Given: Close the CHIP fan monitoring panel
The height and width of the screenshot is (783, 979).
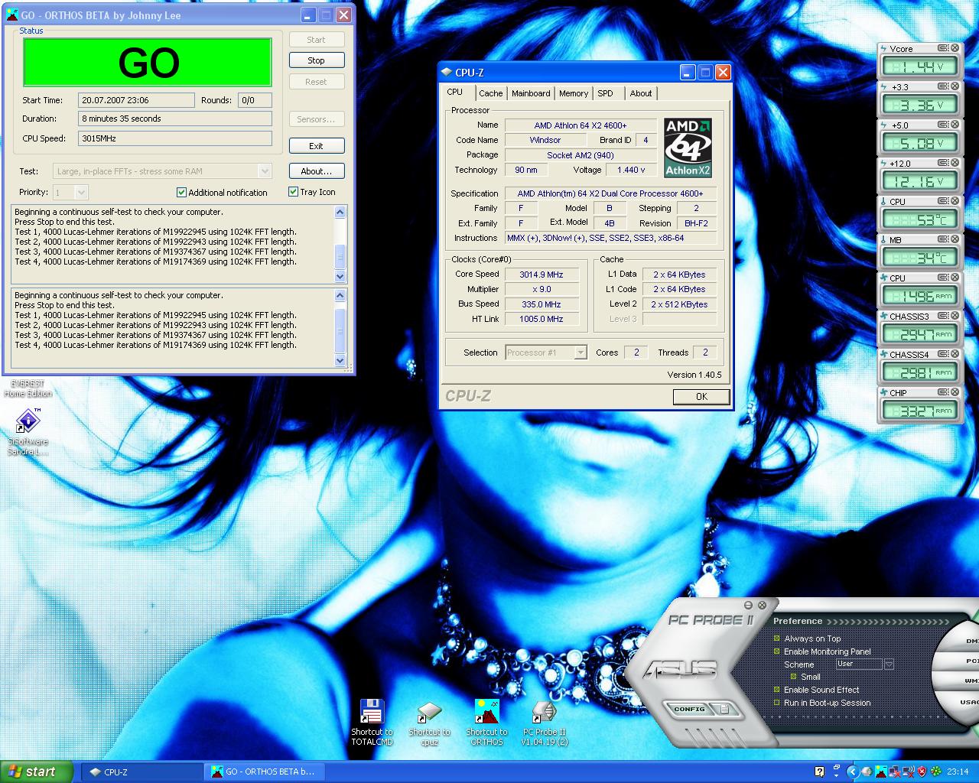Looking at the screenshot, I should coord(955,392).
